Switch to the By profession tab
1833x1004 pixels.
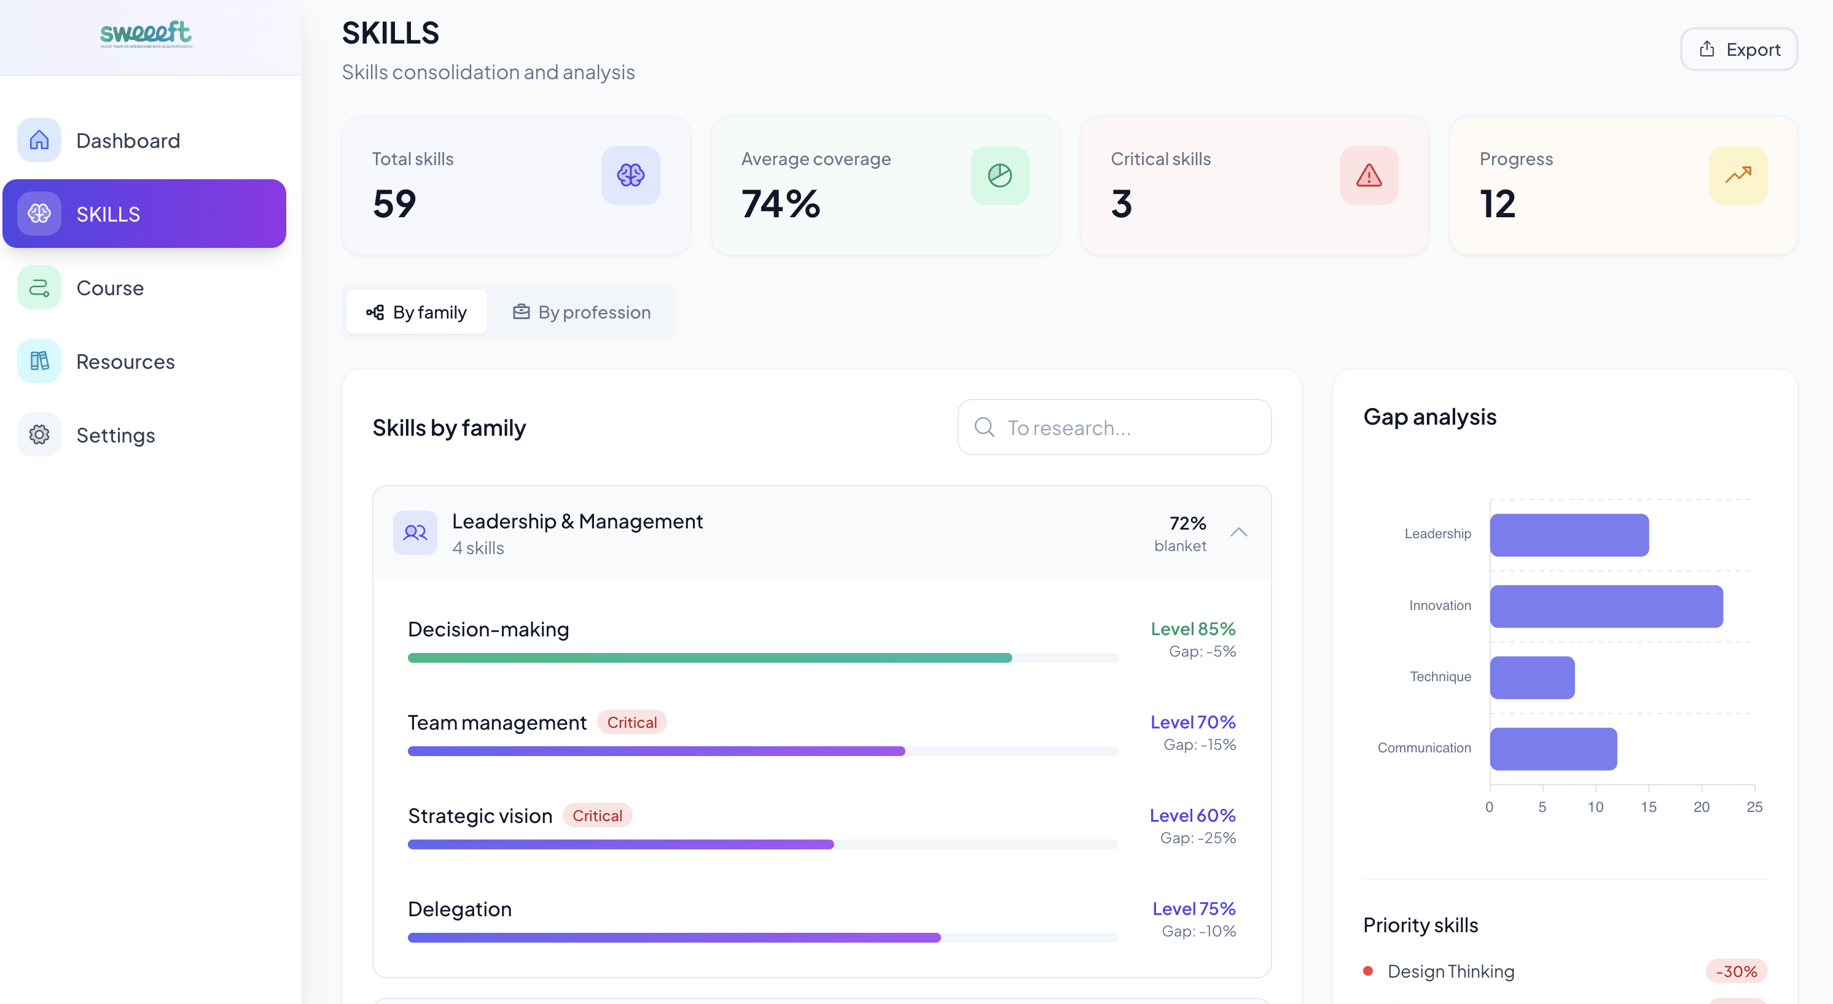click(581, 312)
